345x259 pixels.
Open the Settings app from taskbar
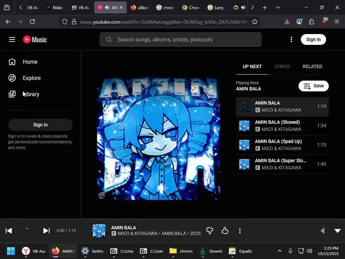pos(92,251)
